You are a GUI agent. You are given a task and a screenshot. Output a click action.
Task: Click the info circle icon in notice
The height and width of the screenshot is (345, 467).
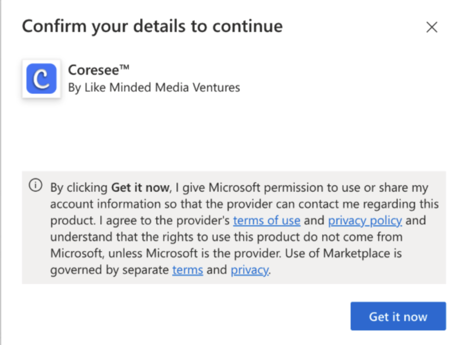pyautogui.click(x=36, y=186)
